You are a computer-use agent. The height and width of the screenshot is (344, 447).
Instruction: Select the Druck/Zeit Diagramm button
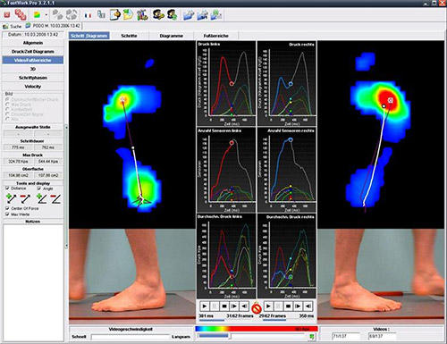(x=33, y=52)
